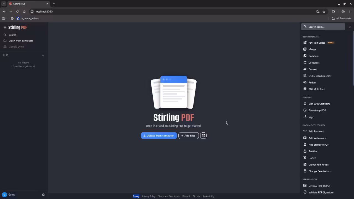Click the Upload from computer button
The height and width of the screenshot is (199, 354).
[x=159, y=136]
